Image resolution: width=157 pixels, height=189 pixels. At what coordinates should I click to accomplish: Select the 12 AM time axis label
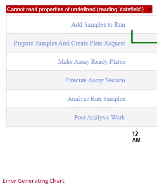pos(136,137)
